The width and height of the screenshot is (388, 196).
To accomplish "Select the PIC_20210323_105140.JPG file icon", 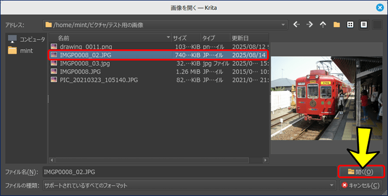I will [x=54, y=79].
